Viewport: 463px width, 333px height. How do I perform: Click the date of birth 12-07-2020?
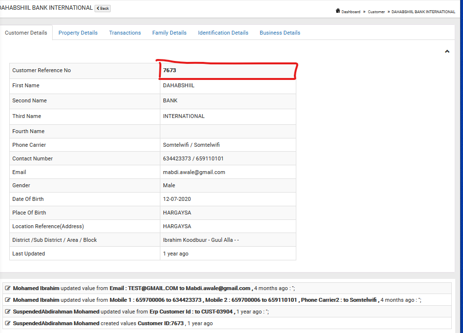[177, 199]
